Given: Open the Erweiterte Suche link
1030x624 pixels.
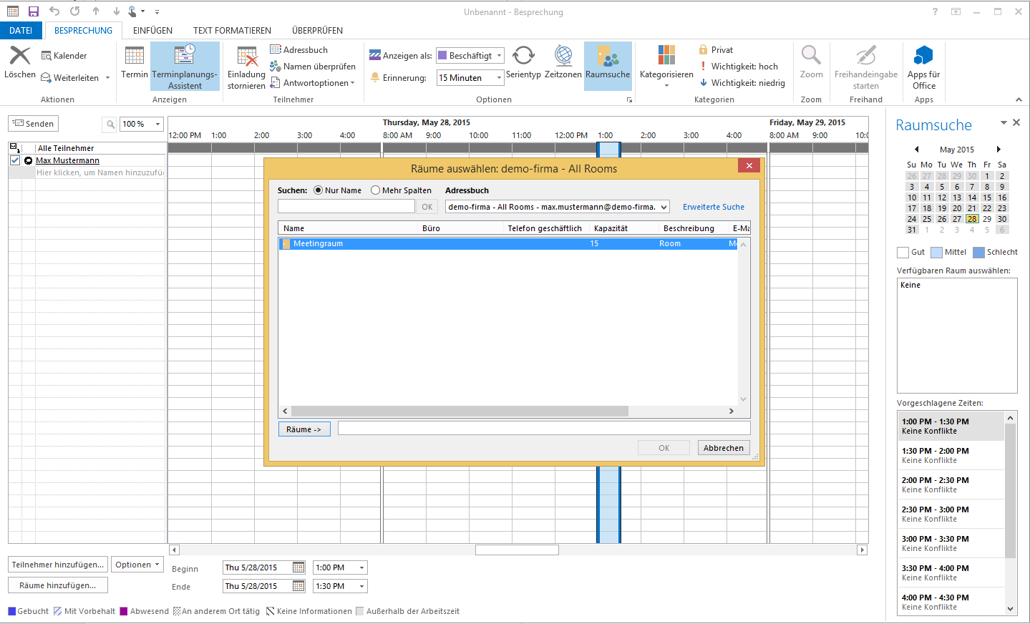Looking at the screenshot, I should pos(713,207).
